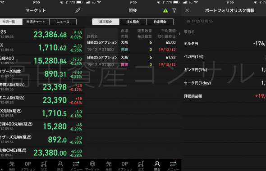Open the ミニ大阪(期近) row showing 23,390

(x=42, y=100)
